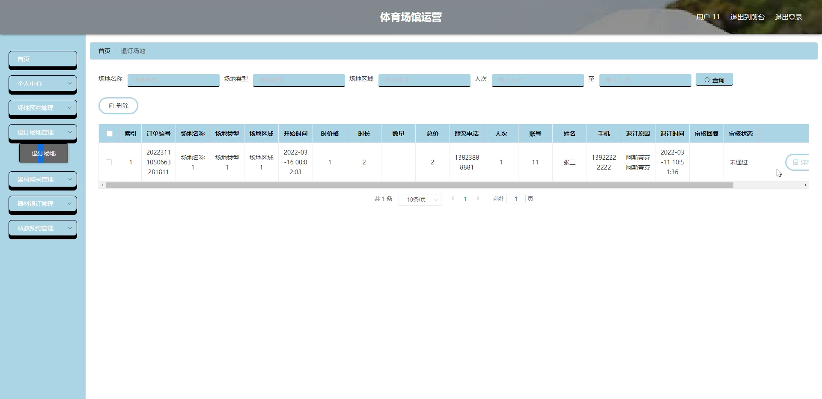Focus the 场地名称 search input
The image size is (822, 399).
click(x=173, y=80)
